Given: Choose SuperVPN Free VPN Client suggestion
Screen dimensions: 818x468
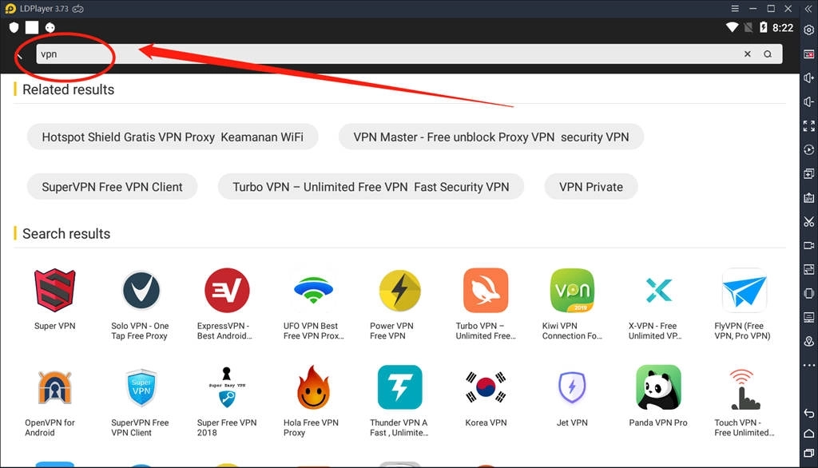Looking at the screenshot, I should (x=112, y=187).
